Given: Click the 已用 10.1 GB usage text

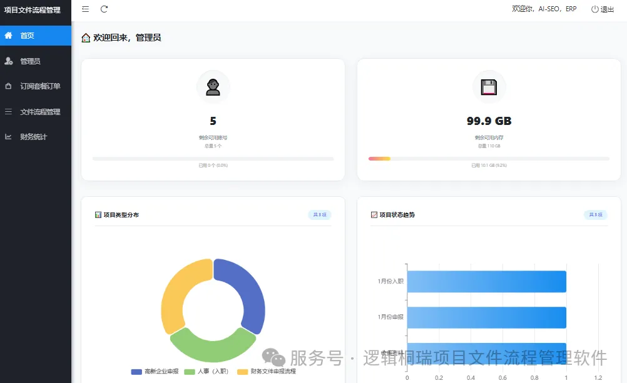Looking at the screenshot, I should coord(489,166).
